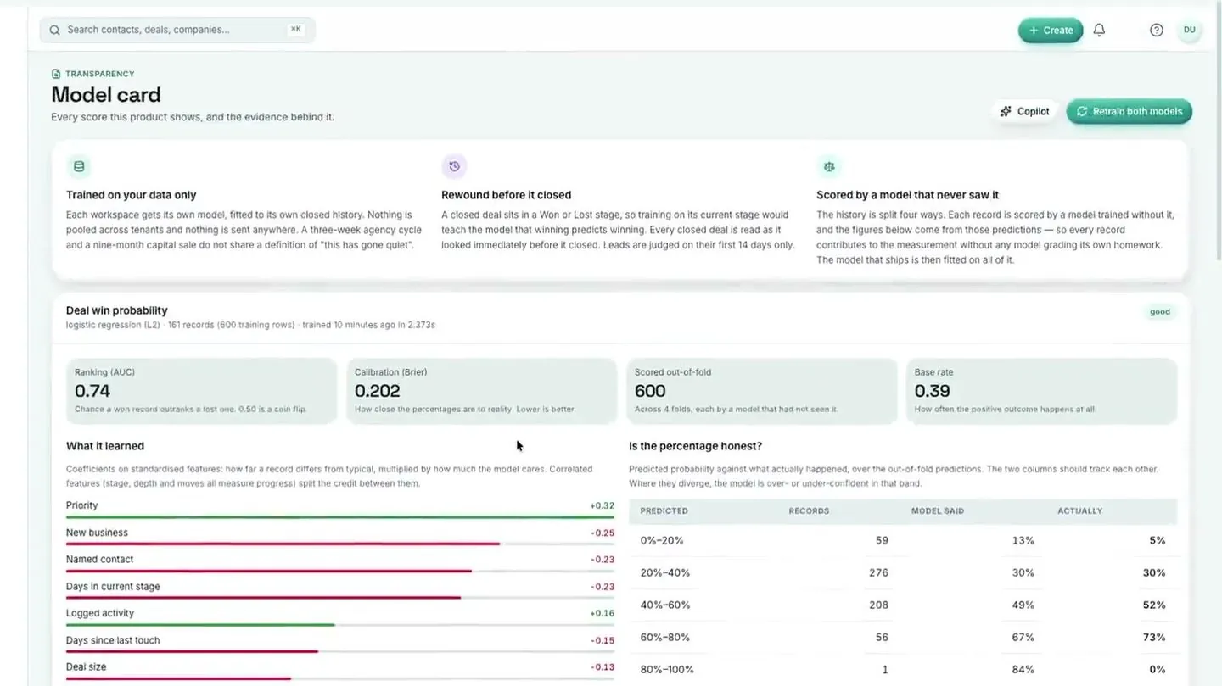Image resolution: width=1222 pixels, height=686 pixels.
Task: Click the 'What it learned' heading
Action: pyautogui.click(x=105, y=446)
